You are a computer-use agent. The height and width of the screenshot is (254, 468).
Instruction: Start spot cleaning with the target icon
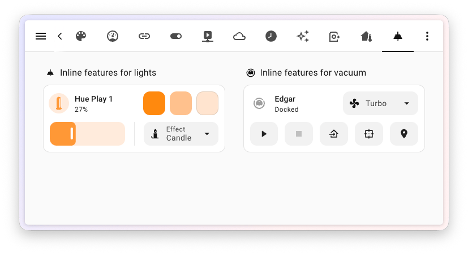(x=369, y=134)
